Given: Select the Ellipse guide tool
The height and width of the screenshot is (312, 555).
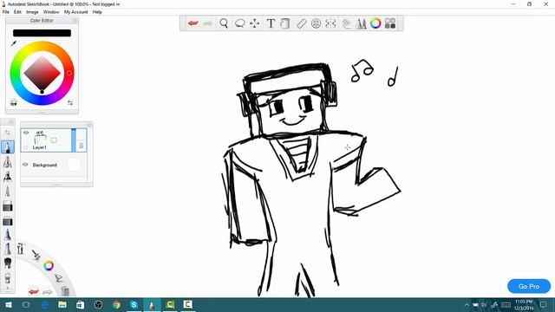Looking at the screenshot, I should [316, 23].
